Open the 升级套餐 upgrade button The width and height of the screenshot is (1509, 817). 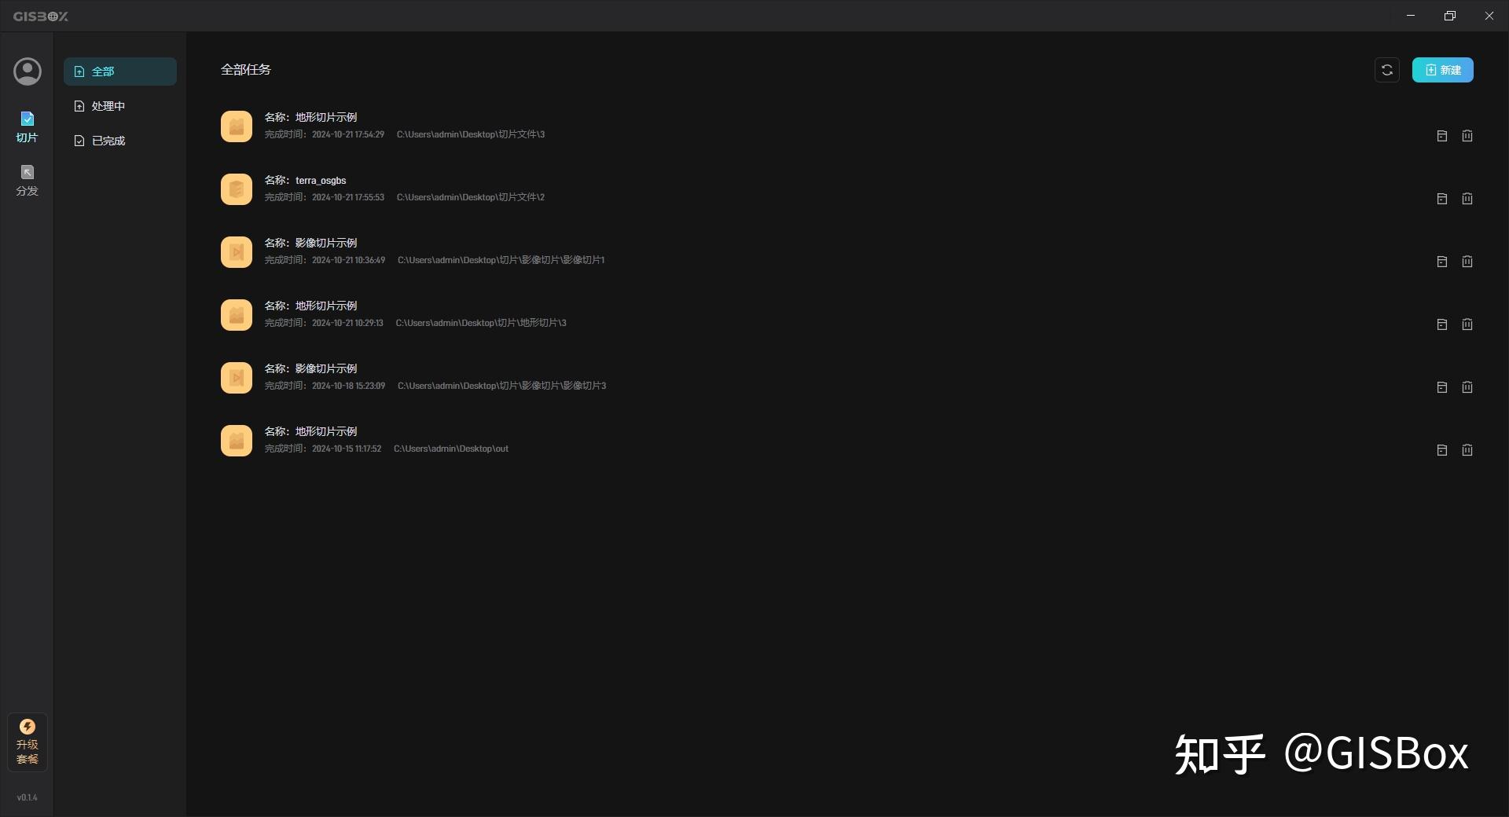click(28, 742)
